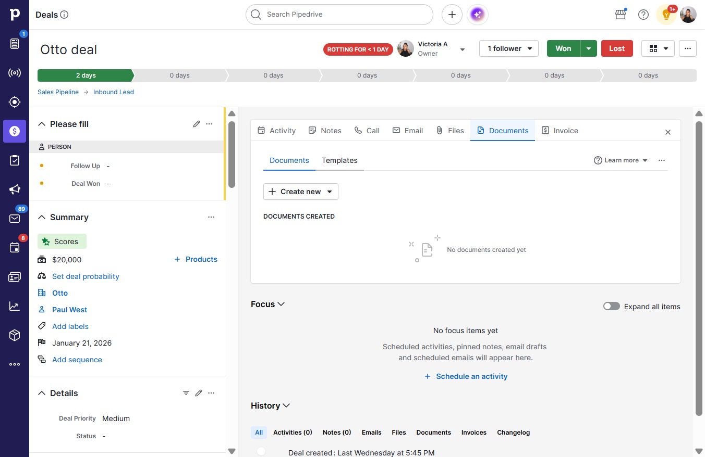Switch to the Notes tab
The height and width of the screenshot is (457, 705).
click(x=325, y=131)
